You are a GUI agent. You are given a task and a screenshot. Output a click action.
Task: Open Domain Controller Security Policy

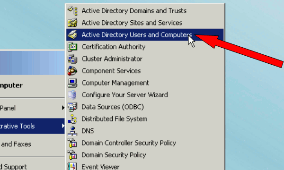pyautogui.click(x=145, y=143)
